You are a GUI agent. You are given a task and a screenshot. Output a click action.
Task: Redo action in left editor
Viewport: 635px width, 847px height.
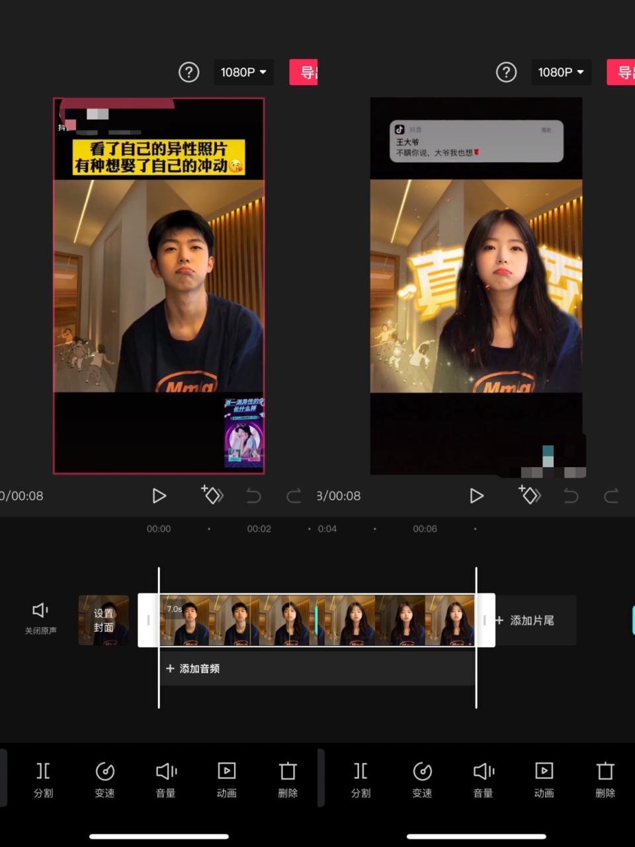pyautogui.click(x=294, y=496)
